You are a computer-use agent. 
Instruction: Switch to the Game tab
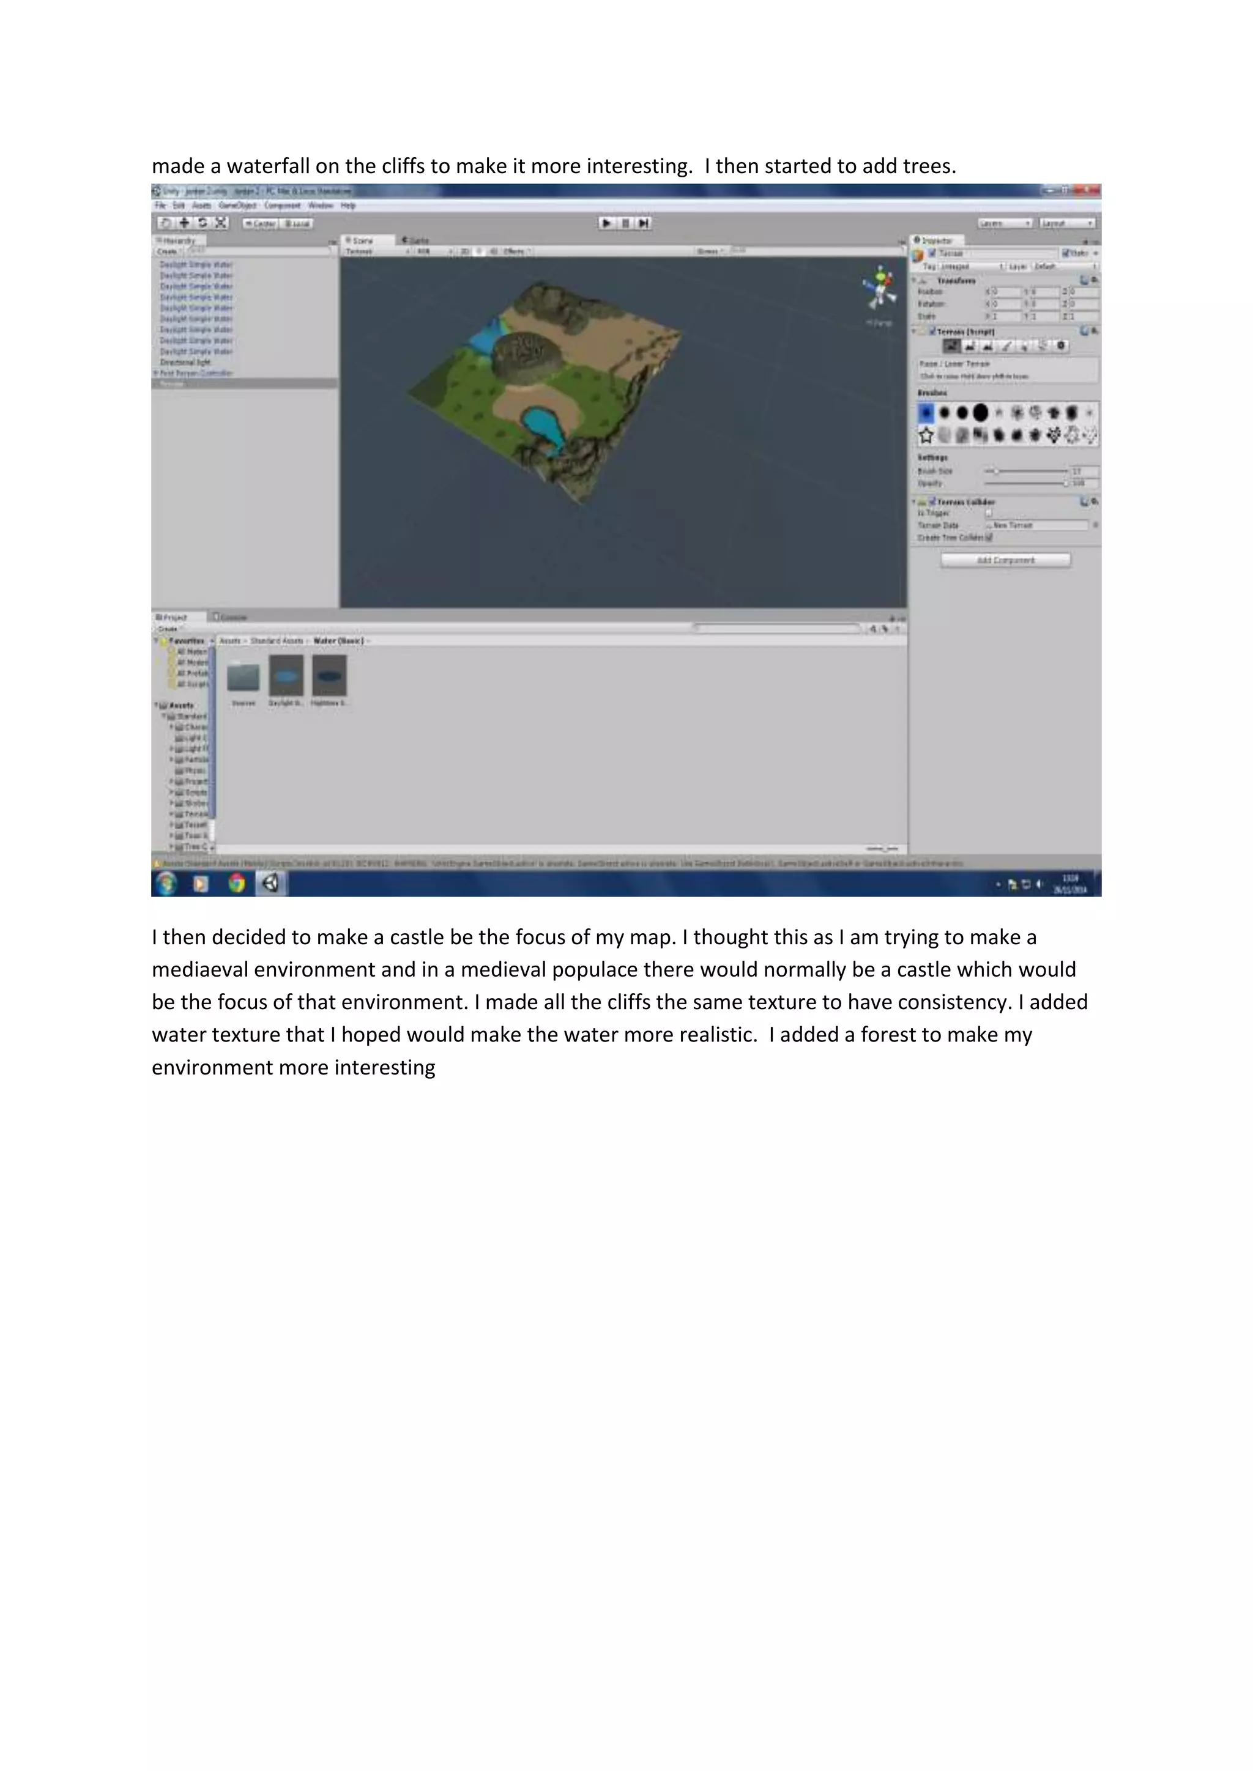click(x=417, y=241)
